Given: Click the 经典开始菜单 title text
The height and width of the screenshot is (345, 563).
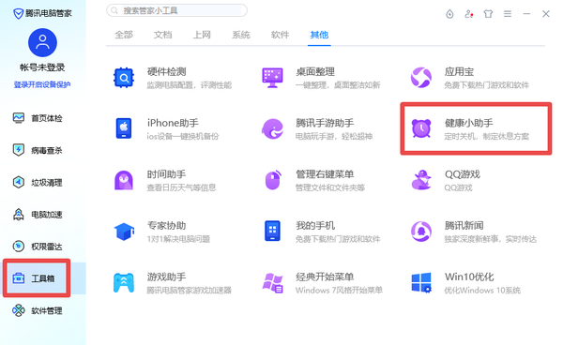Looking at the screenshot, I should click(325, 277).
